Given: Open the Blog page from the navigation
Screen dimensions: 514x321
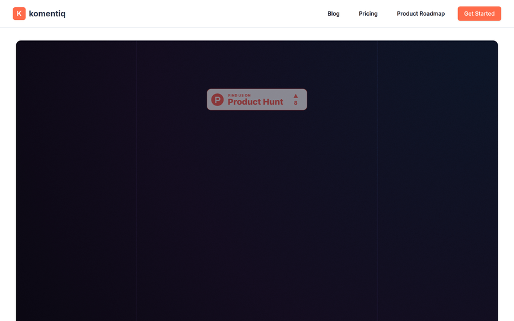Looking at the screenshot, I should pos(333,14).
